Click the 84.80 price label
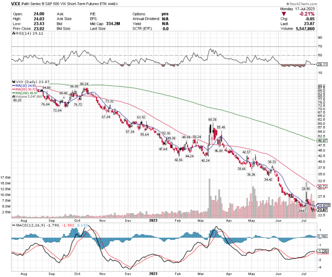This screenshot has height=277, width=332. [x=46, y=87]
